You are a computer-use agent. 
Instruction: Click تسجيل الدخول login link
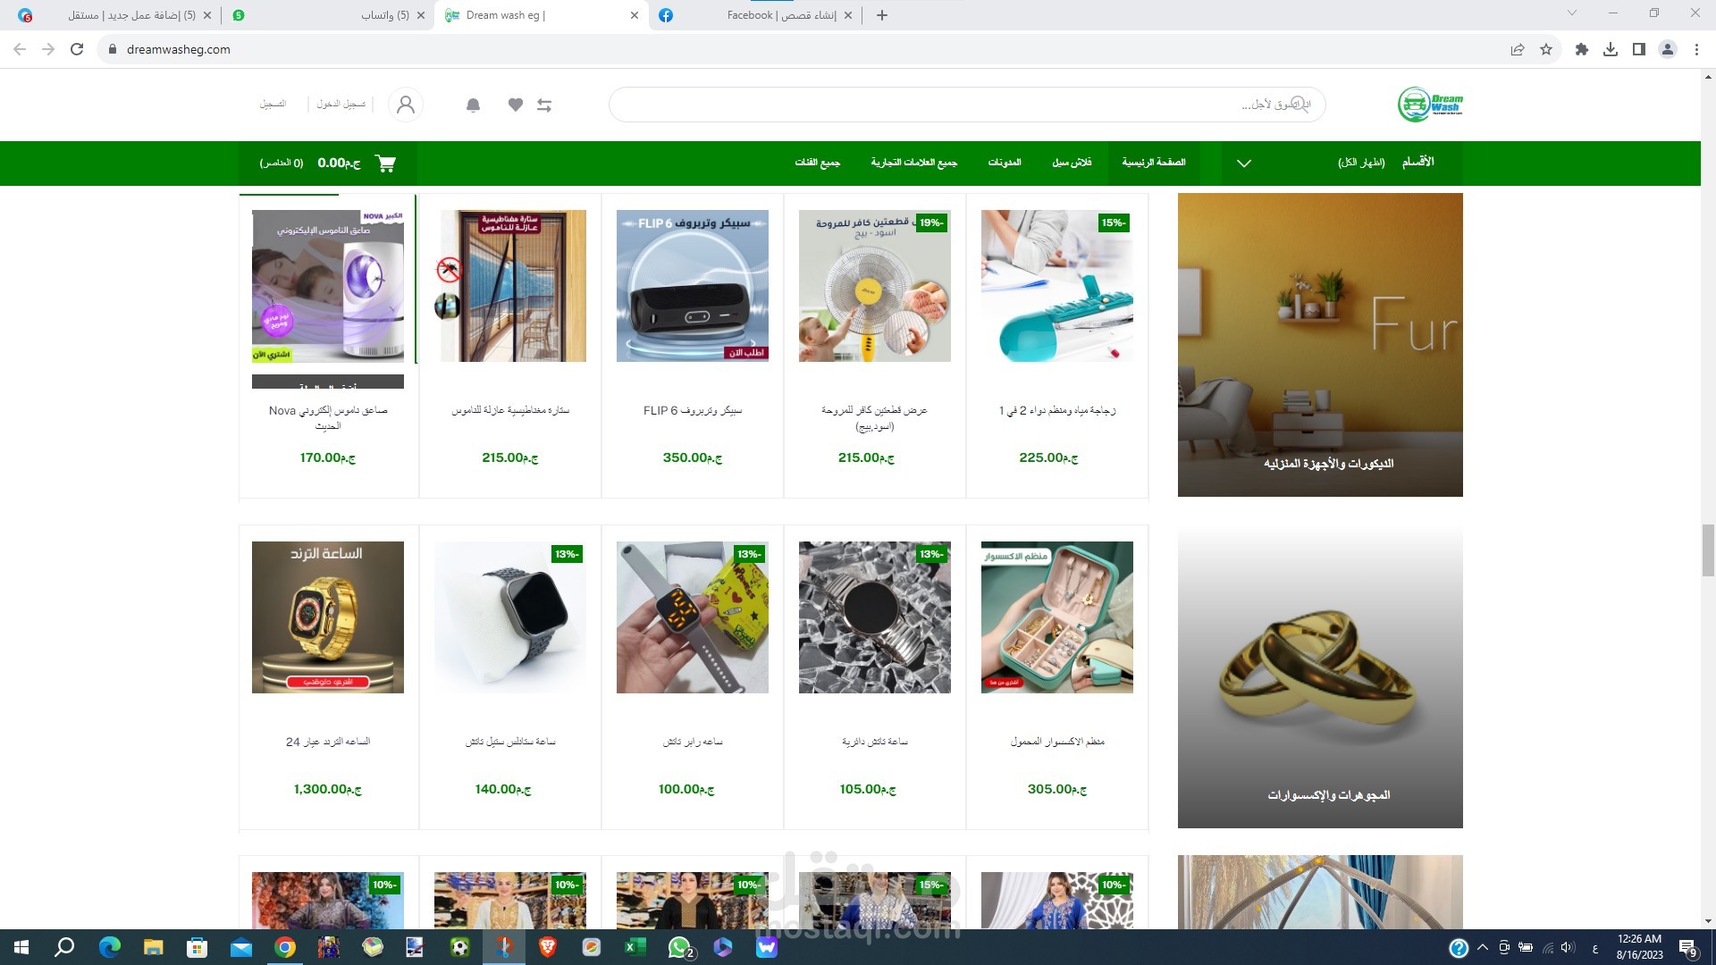point(341,105)
